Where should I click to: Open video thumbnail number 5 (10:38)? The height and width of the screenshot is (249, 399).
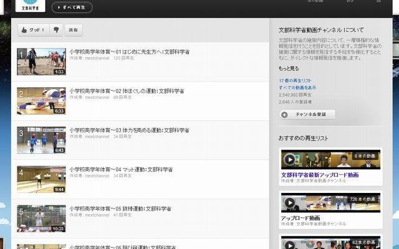(41, 218)
